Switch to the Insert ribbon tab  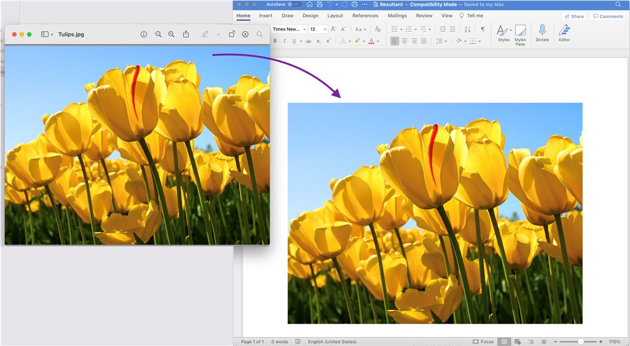pos(265,16)
